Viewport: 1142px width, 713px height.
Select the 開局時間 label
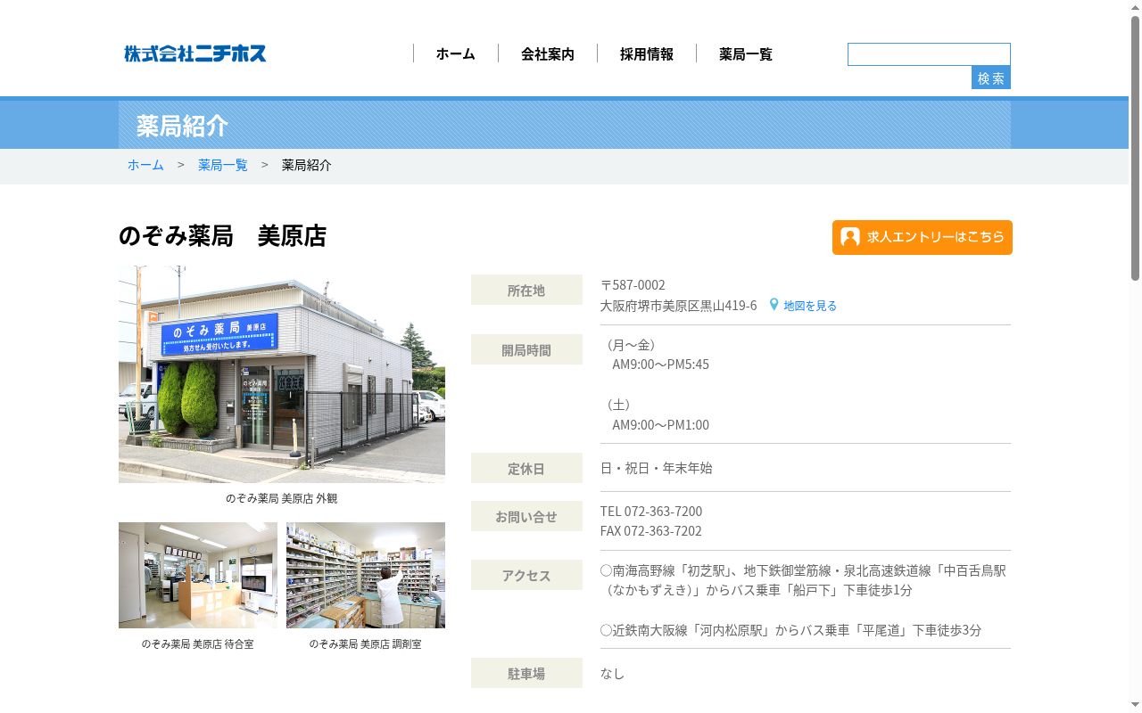pos(526,349)
